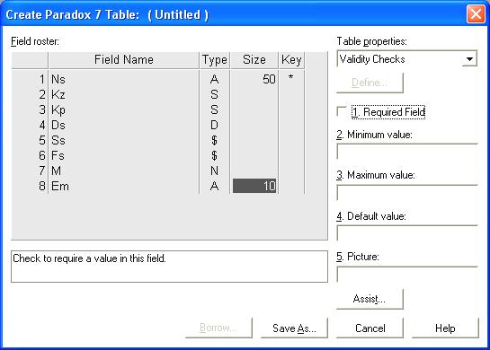This screenshot has width=490, height=350.
Task: Click the Default value input field
Action: (407, 233)
